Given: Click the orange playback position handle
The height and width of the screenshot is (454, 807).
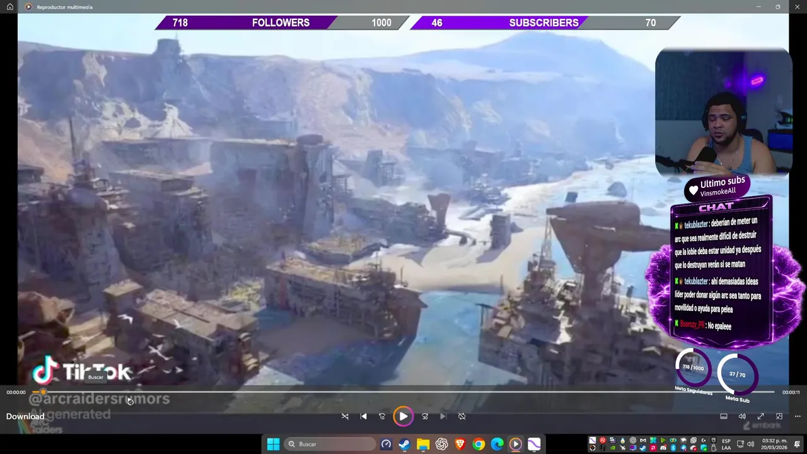Looking at the screenshot, I should tap(43, 392).
